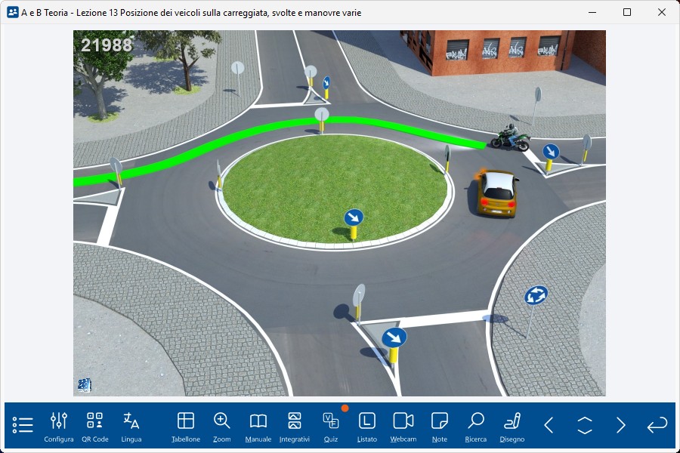680x453 pixels.
Task: Click the return back arrow
Action: click(657, 425)
